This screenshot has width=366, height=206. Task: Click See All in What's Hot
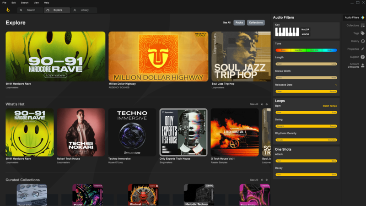pyautogui.click(x=254, y=104)
